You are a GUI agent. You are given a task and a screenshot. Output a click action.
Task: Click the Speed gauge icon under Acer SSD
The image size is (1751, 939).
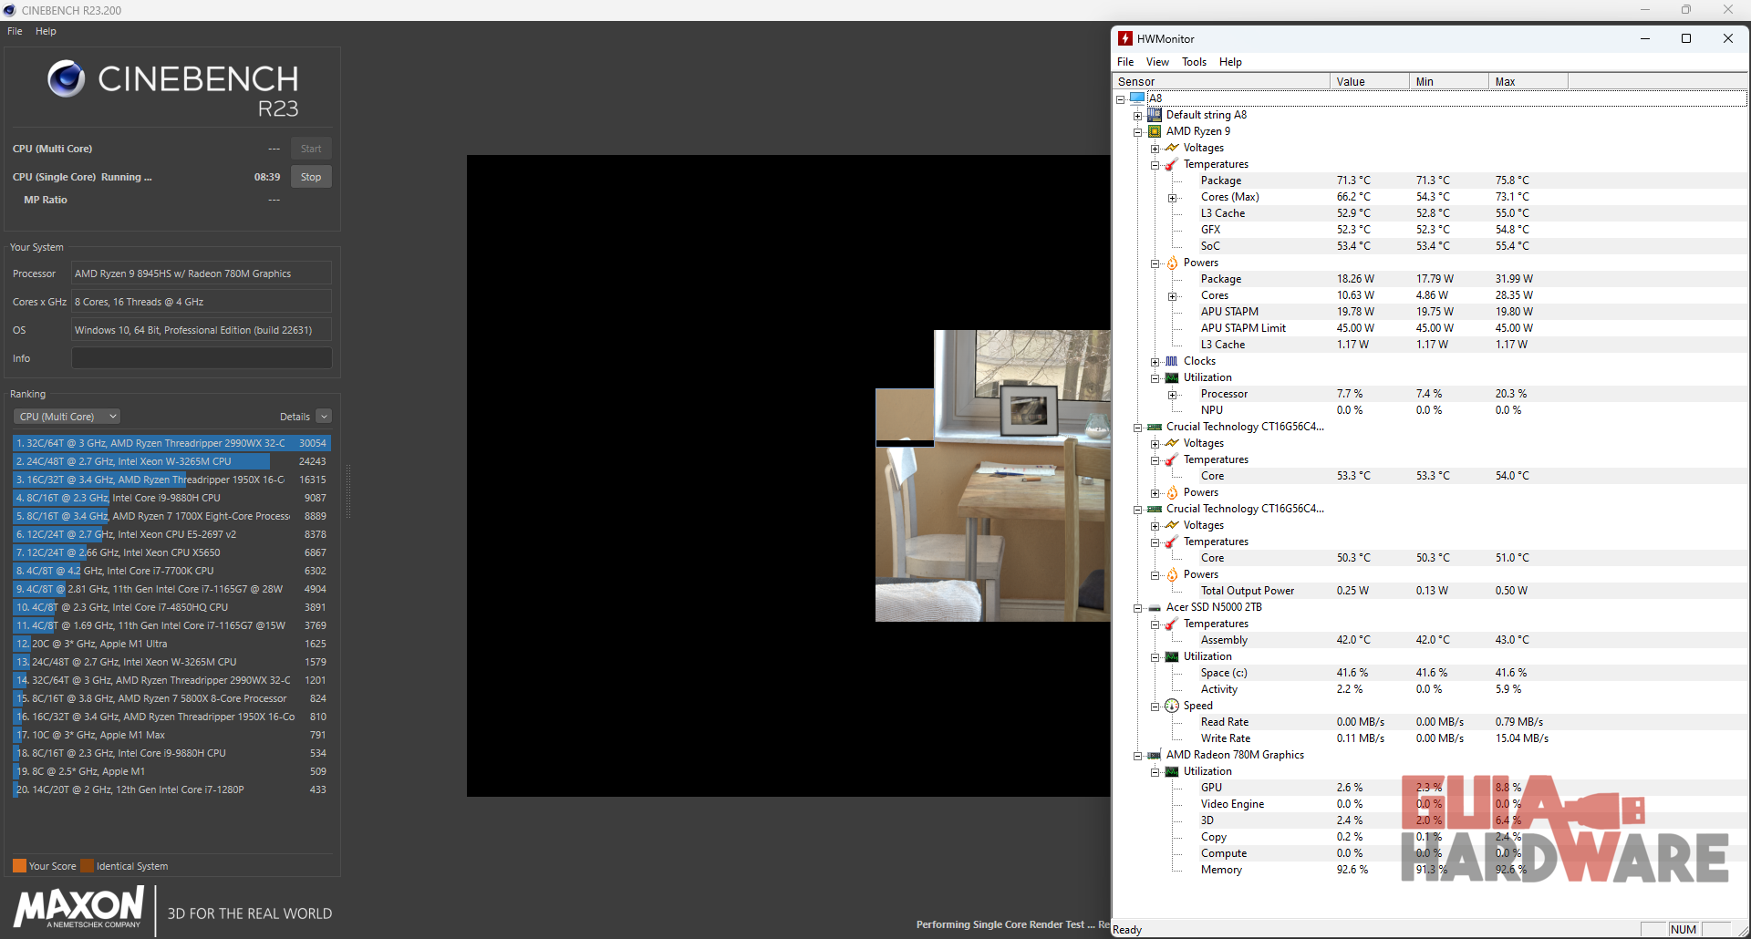point(1172,706)
